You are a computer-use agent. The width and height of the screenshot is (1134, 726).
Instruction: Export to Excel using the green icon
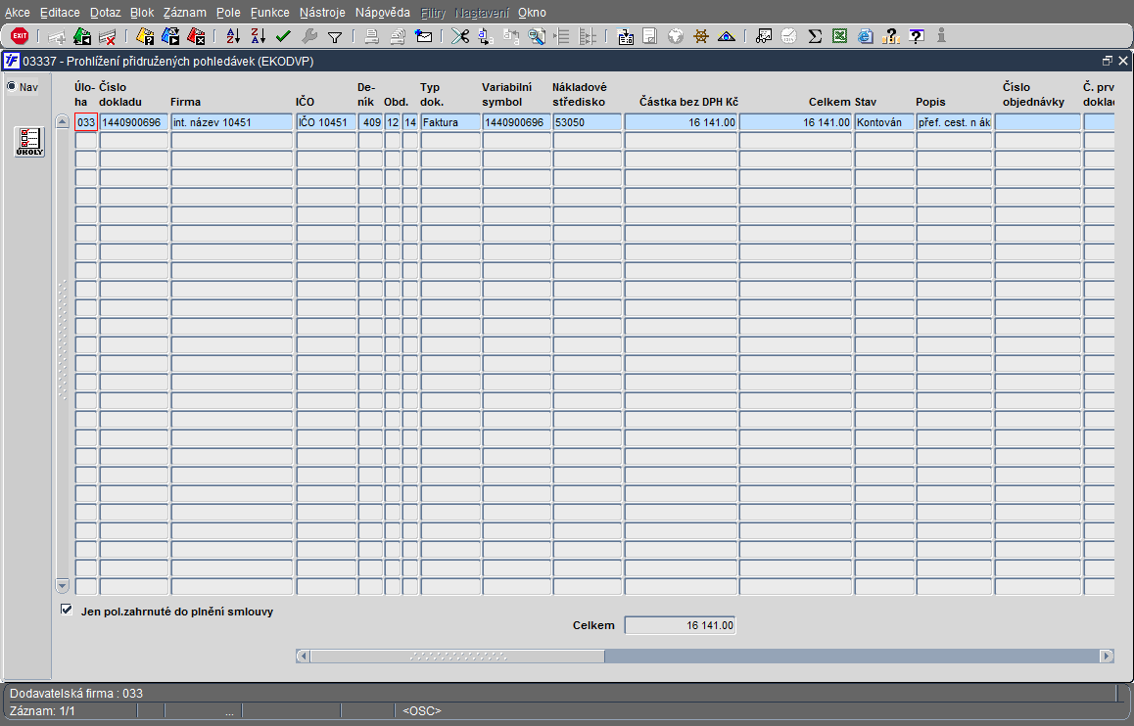(x=839, y=36)
